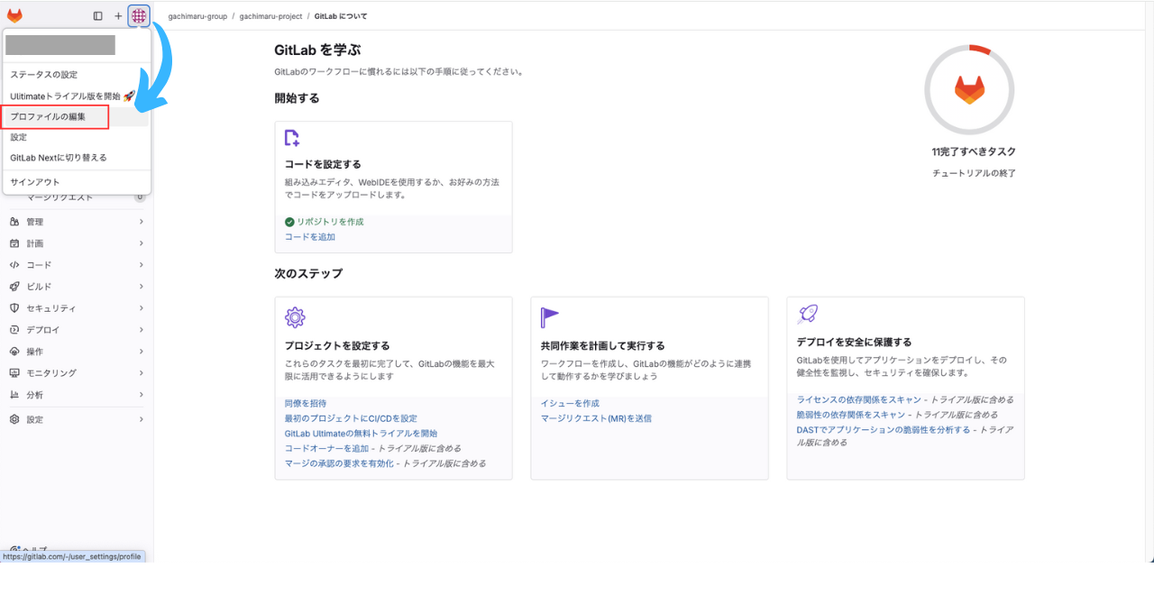Image resolution: width=1154 pixels, height=604 pixels.
Task: Click the コードを設定する file-plus icon
Action: pos(292,138)
